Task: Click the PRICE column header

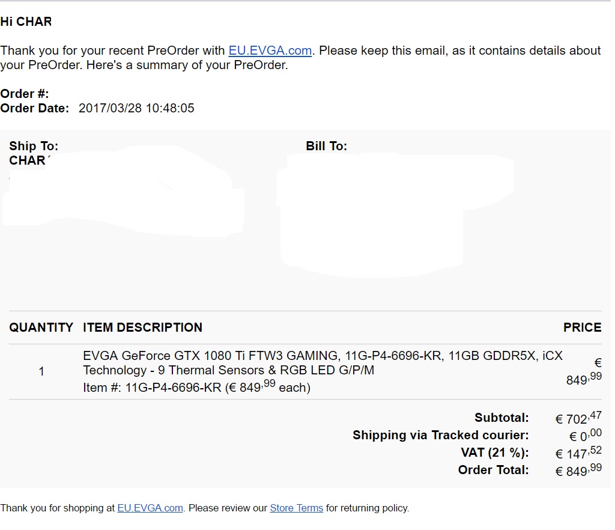Action: pos(582,327)
